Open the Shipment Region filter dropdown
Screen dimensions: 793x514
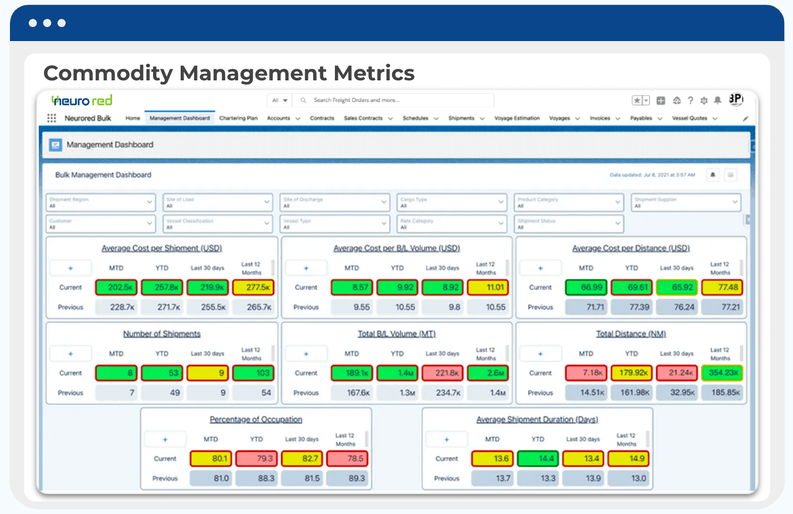click(100, 202)
